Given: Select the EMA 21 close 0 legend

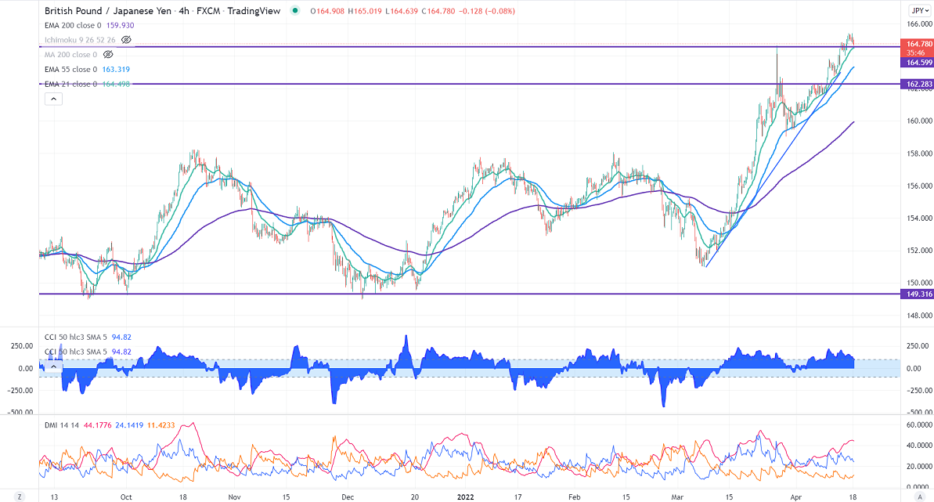Looking at the screenshot, I should pos(70,84).
